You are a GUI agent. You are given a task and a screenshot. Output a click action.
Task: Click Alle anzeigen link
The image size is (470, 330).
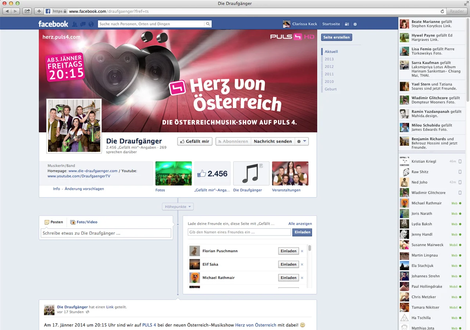click(300, 224)
